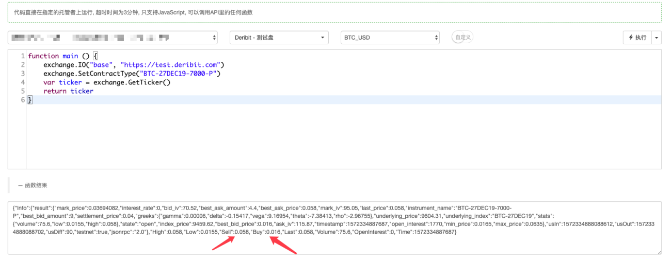The width and height of the screenshot is (671, 261).
Task: Select line number 6 in the gutter
Action: point(22,100)
